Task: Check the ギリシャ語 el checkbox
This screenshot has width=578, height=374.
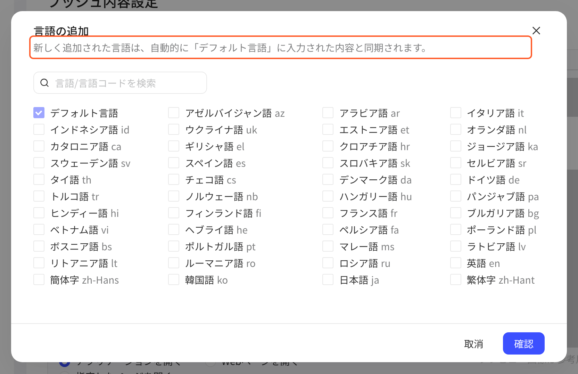Action: coord(174,146)
